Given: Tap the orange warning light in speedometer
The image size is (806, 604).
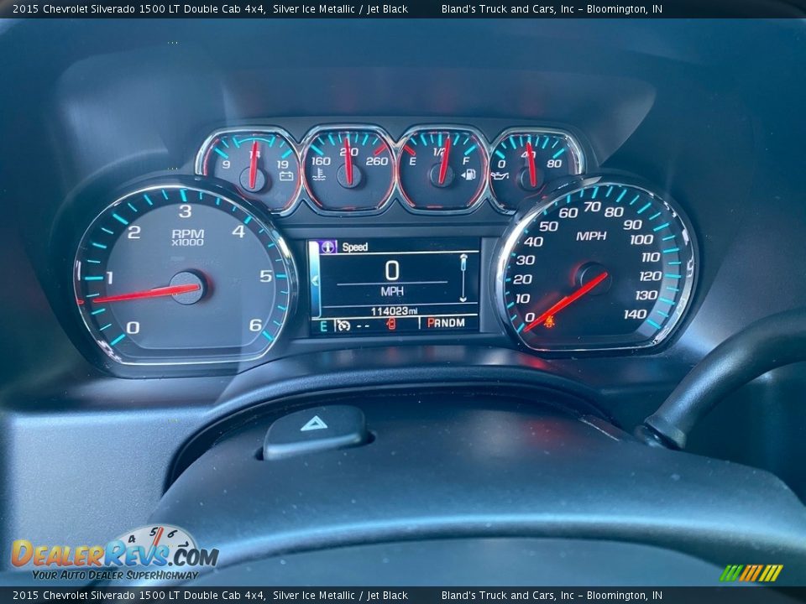Looking at the screenshot, I should pos(549,321).
